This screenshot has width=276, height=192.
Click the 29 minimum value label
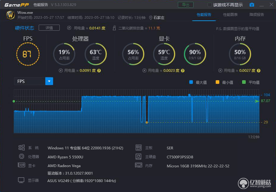click(x=266, y=122)
